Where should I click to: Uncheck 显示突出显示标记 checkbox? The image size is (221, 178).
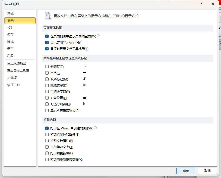tap(47, 43)
